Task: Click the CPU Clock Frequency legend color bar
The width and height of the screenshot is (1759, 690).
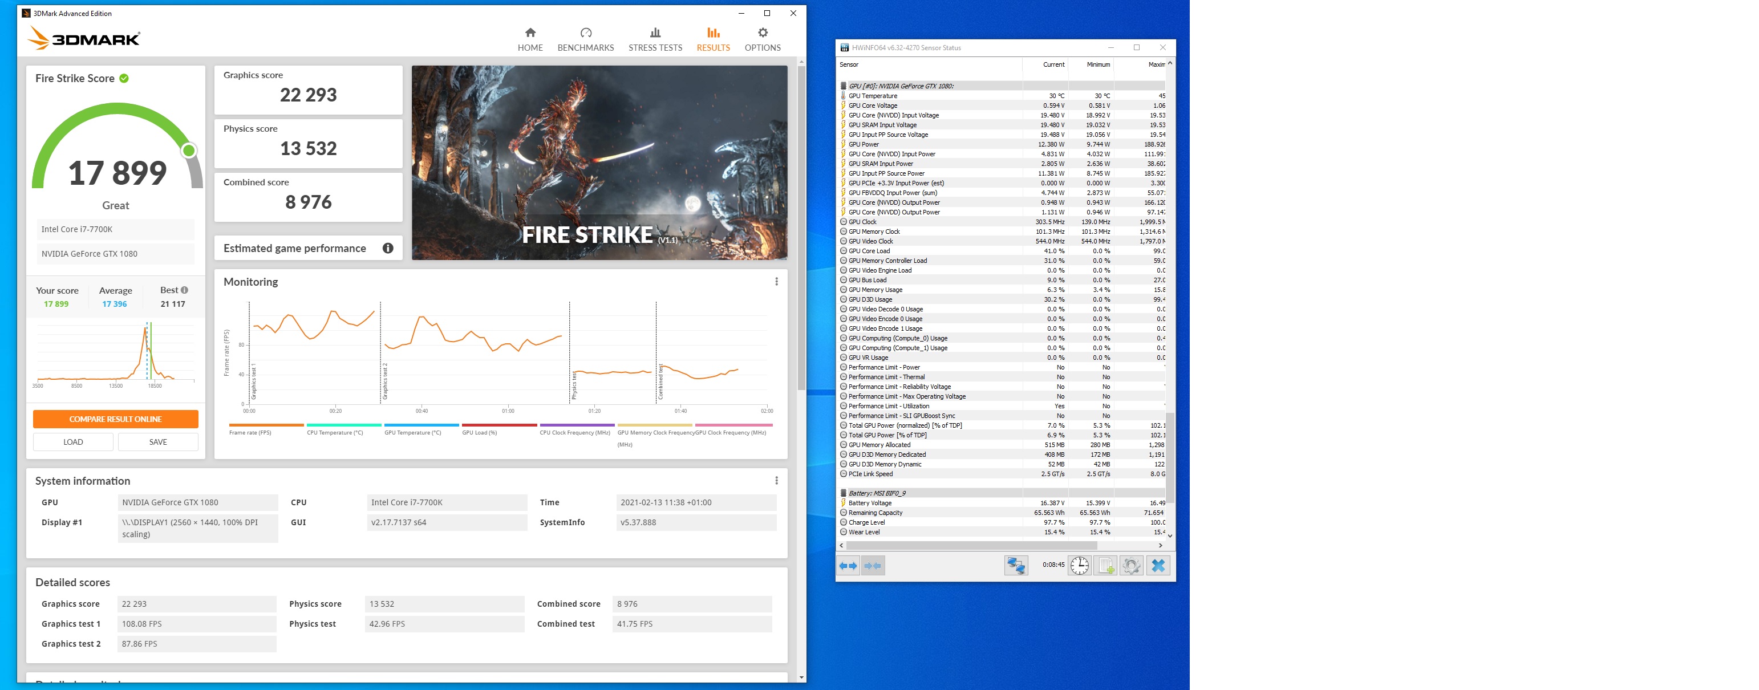Action: click(x=577, y=425)
